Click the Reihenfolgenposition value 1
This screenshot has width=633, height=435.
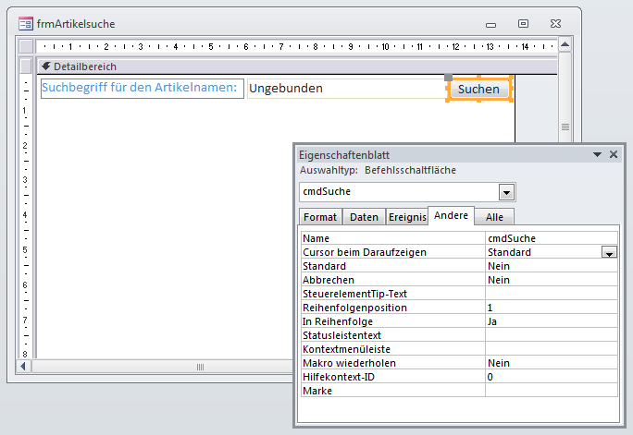click(x=552, y=308)
